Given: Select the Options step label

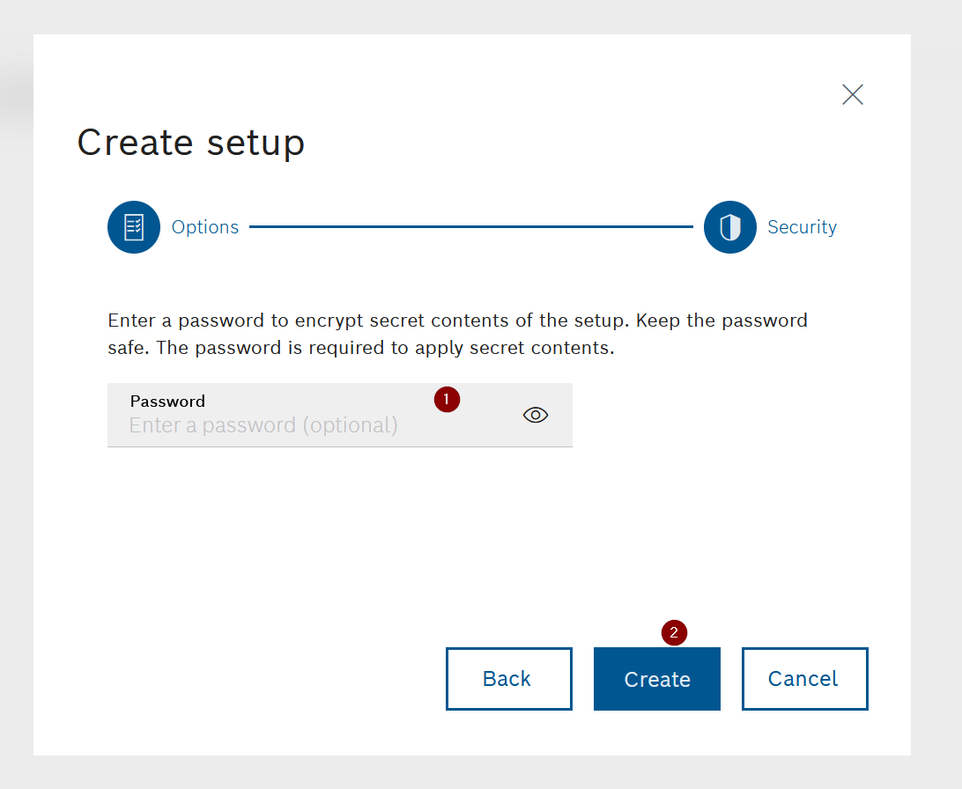Looking at the screenshot, I should click(x=205, y=227).
